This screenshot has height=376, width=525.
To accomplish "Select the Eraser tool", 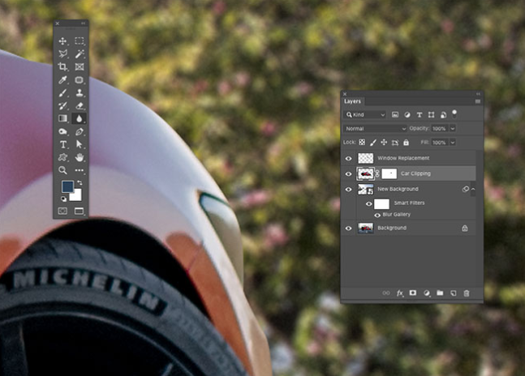I will [80, 105].
